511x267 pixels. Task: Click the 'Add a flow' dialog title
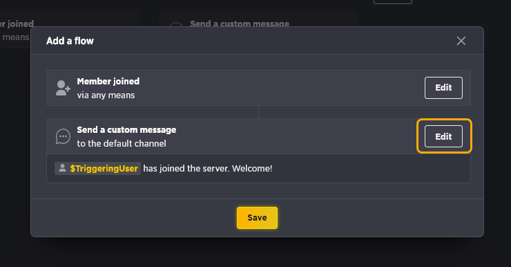click(70, 41)
